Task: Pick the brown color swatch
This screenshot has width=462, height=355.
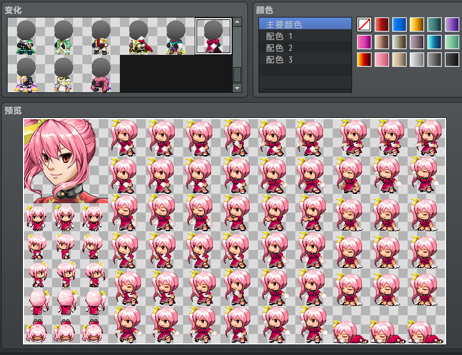Action: [x=382, y=42]
